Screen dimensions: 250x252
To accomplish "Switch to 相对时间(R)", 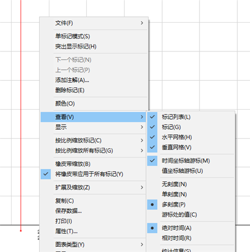I will pyautogui.click(x=191, y=238).
